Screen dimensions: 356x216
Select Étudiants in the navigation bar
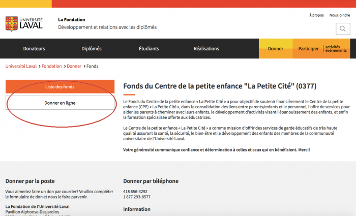pyautogui.click(x=149, y=49)
